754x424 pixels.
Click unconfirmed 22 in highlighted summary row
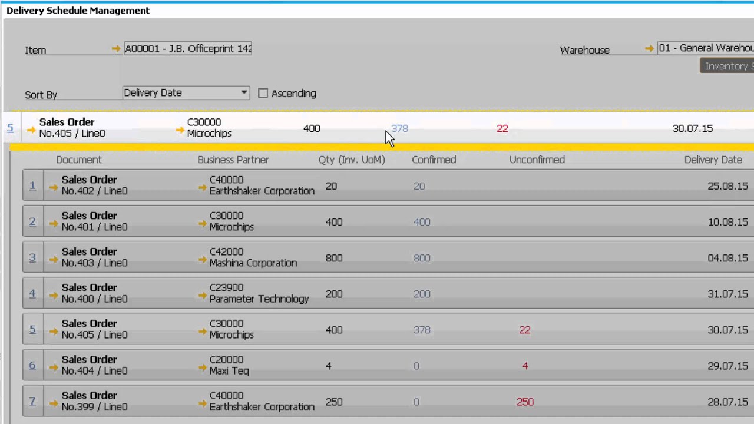coord(502,128)
